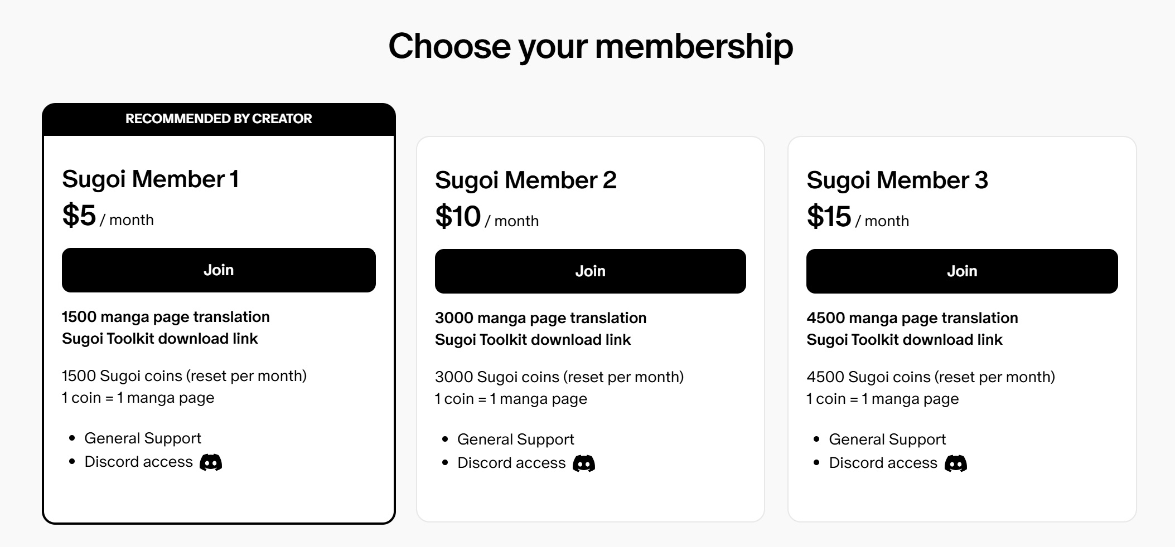
Task: Click the Sugoi Member 1 title
Action: (x=151, y=179)
